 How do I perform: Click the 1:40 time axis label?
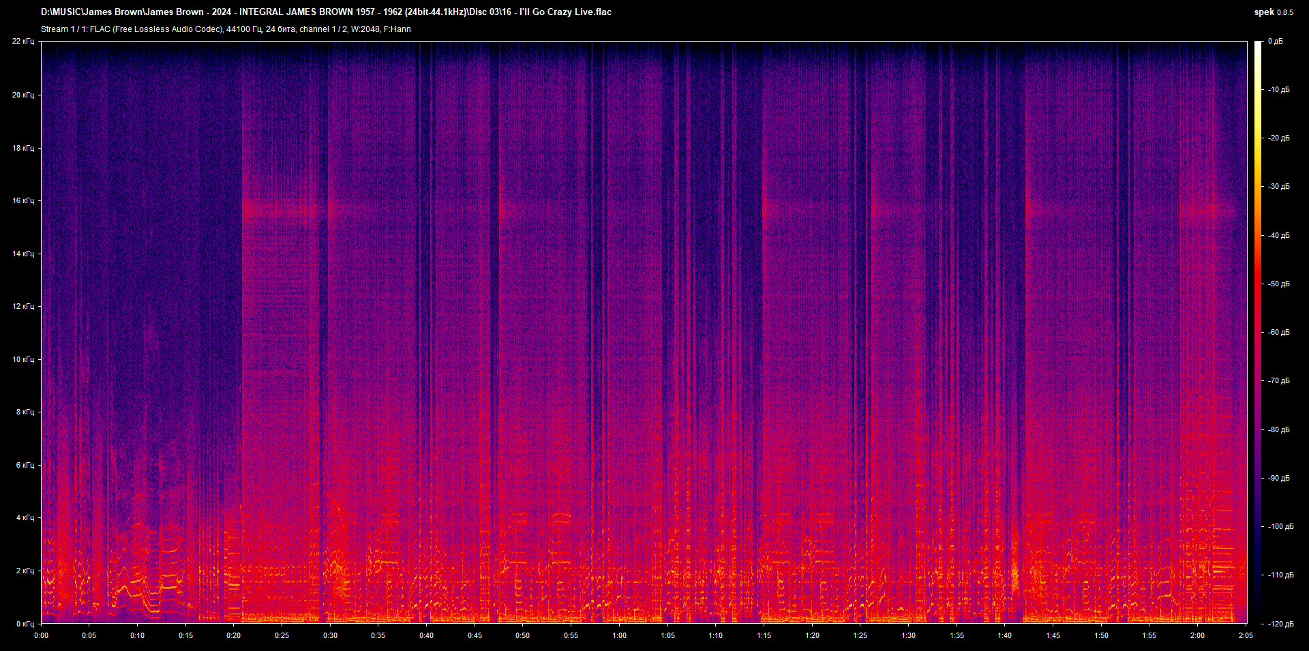click(1005, 635)
